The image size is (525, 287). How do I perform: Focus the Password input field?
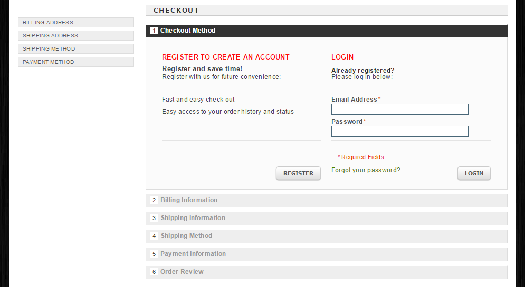[x=399, y=132]
